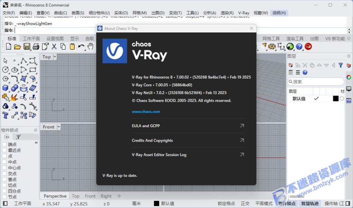This screenshot has width=353, height=208.
Task: Open the Front viewport dropdown arrow
Action: click(x=59, y=127)
